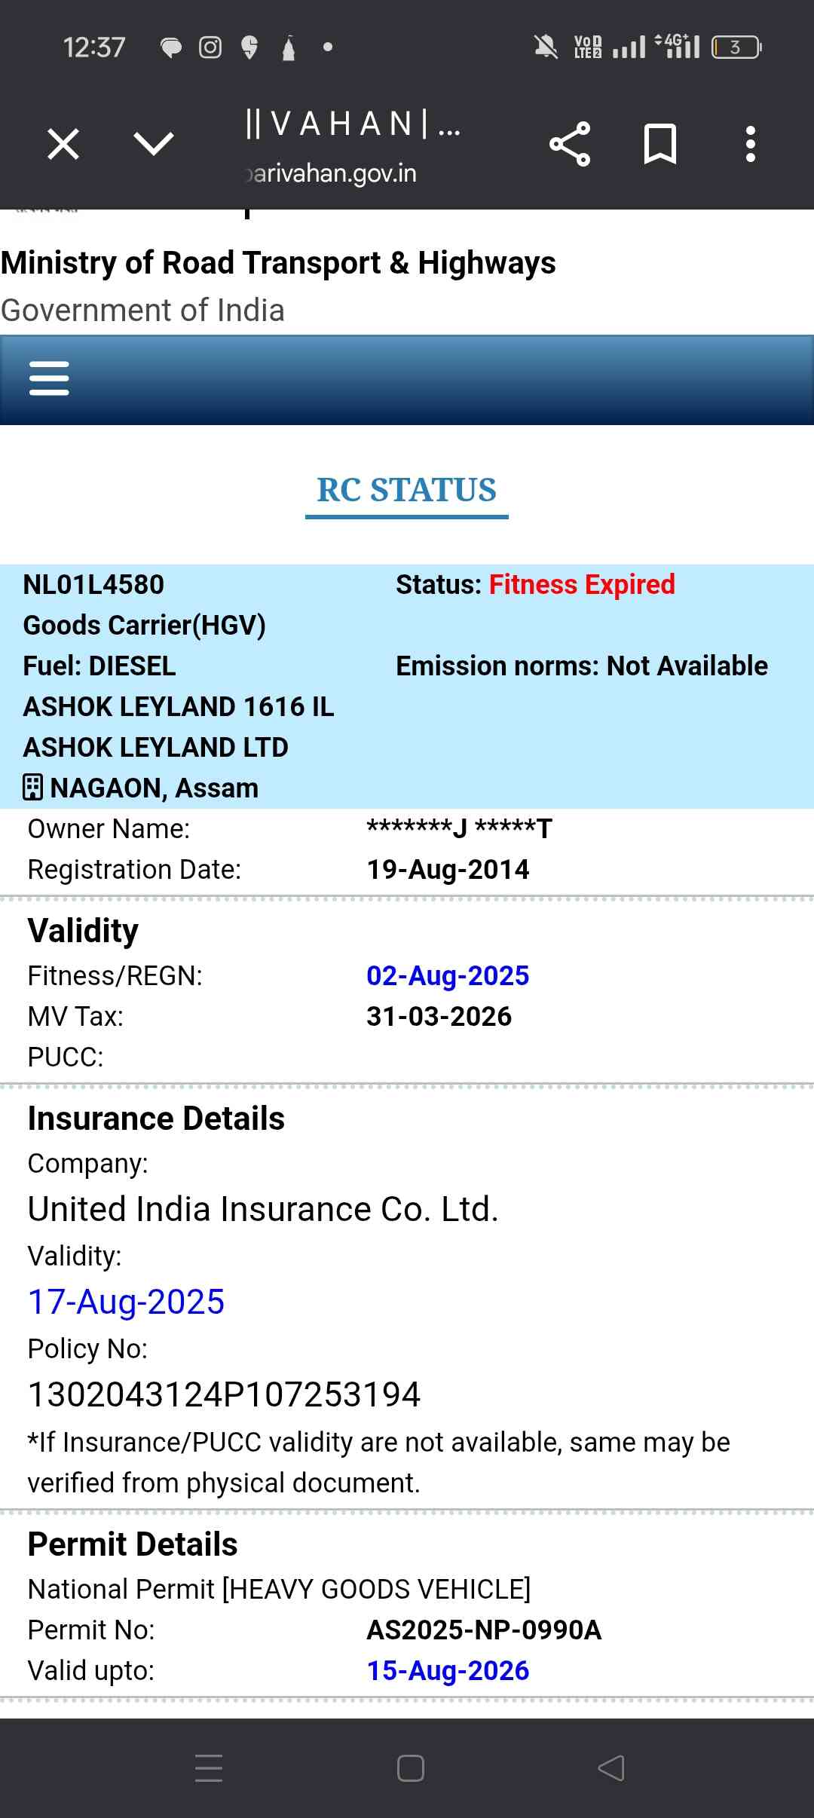Bookmark this Vahan page
The height and width of the screenshot is (1818, 814).
[660, 144]
